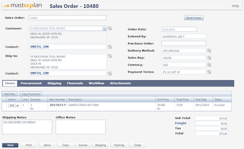Open the Workflow tab

pos(96,83)
